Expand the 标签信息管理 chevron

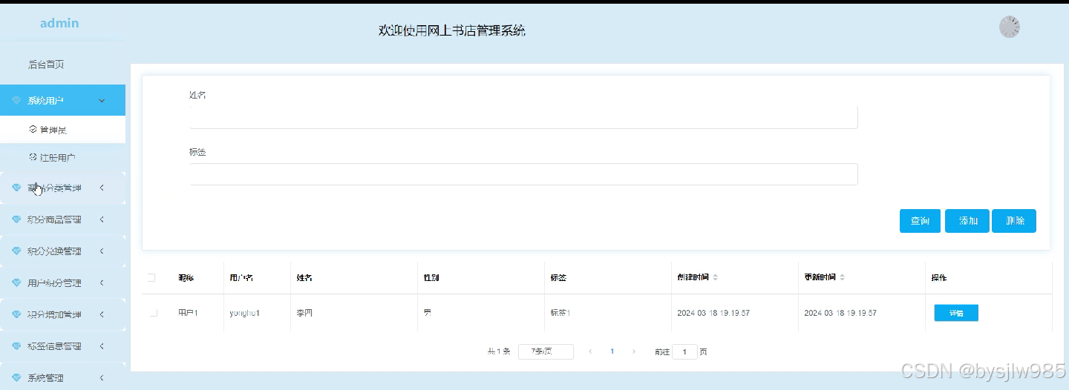click(x=102, y=346)
